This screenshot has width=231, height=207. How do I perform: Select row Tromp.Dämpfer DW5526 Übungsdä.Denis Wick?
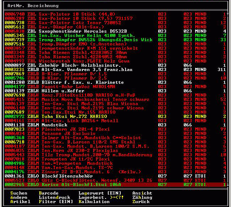pyautogui.click(x=115, y=40)
